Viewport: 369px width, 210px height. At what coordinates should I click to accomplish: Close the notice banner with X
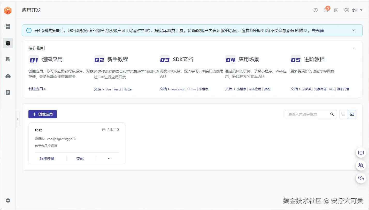coord(353,30)
